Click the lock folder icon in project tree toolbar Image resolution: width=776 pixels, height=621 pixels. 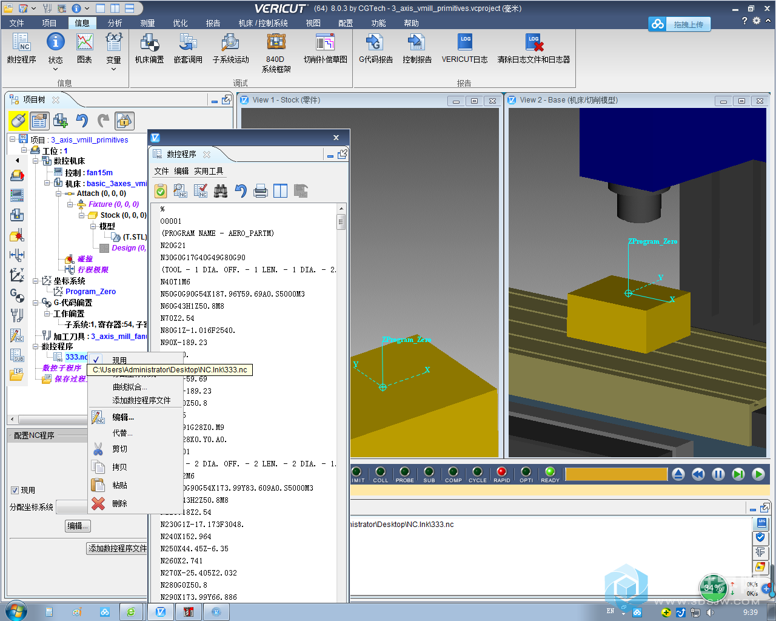(124, 121)
